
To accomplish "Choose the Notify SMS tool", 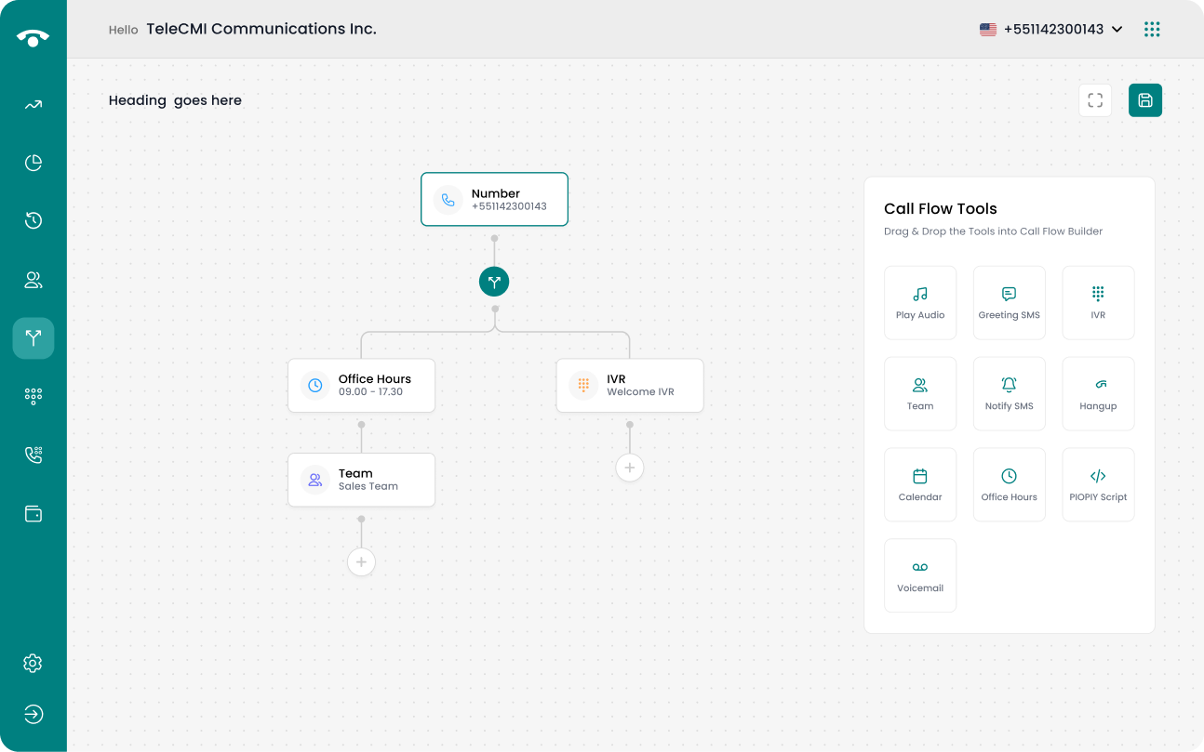I will pos(1009,393).
